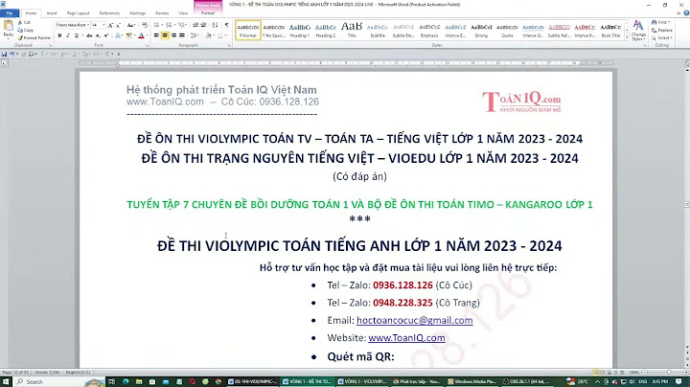Open the Find dropdown in Editing
The height and width of the screenshot is (387, 690).
661,22
